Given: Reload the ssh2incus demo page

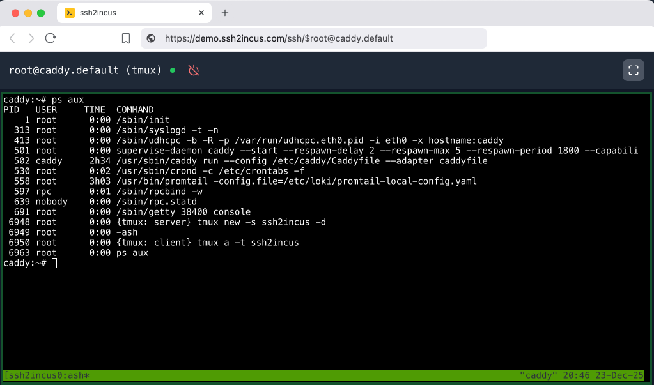Looking at the screenshot, I should click(51, 38).
